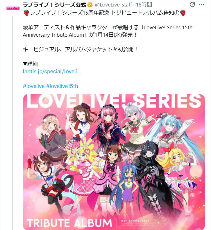Click the 18時間 timestamp

tap(144, 5)
